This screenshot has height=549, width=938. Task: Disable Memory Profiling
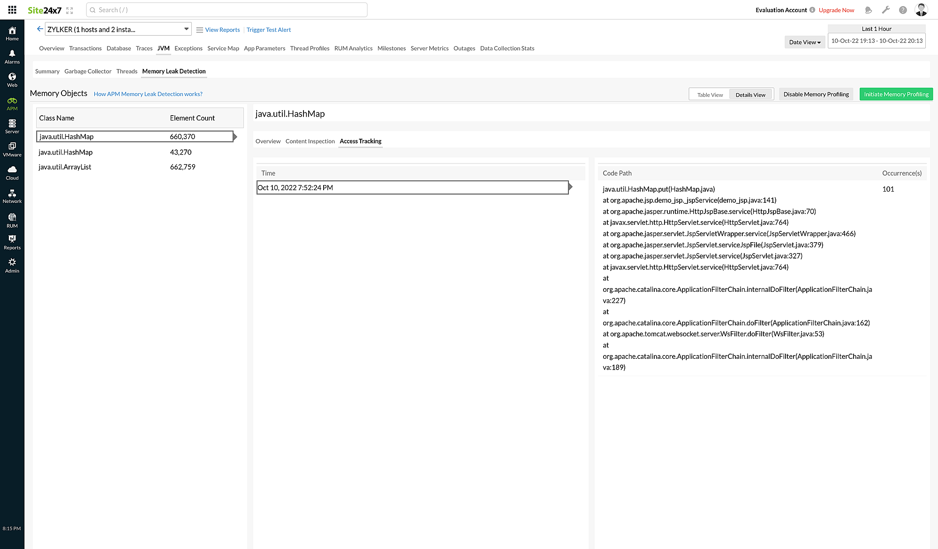pos(816,94)
